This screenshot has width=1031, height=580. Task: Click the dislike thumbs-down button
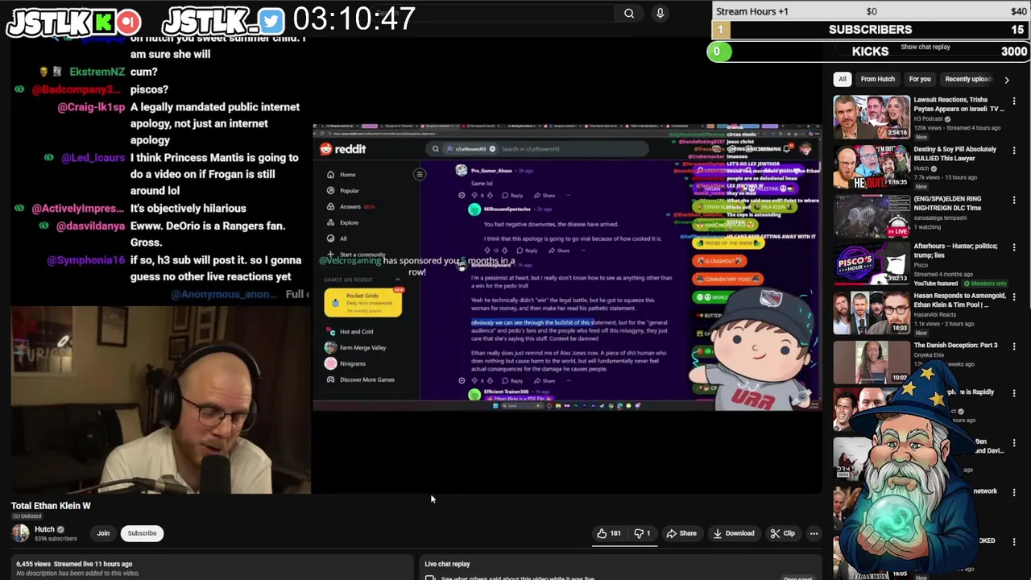(643, 533)
